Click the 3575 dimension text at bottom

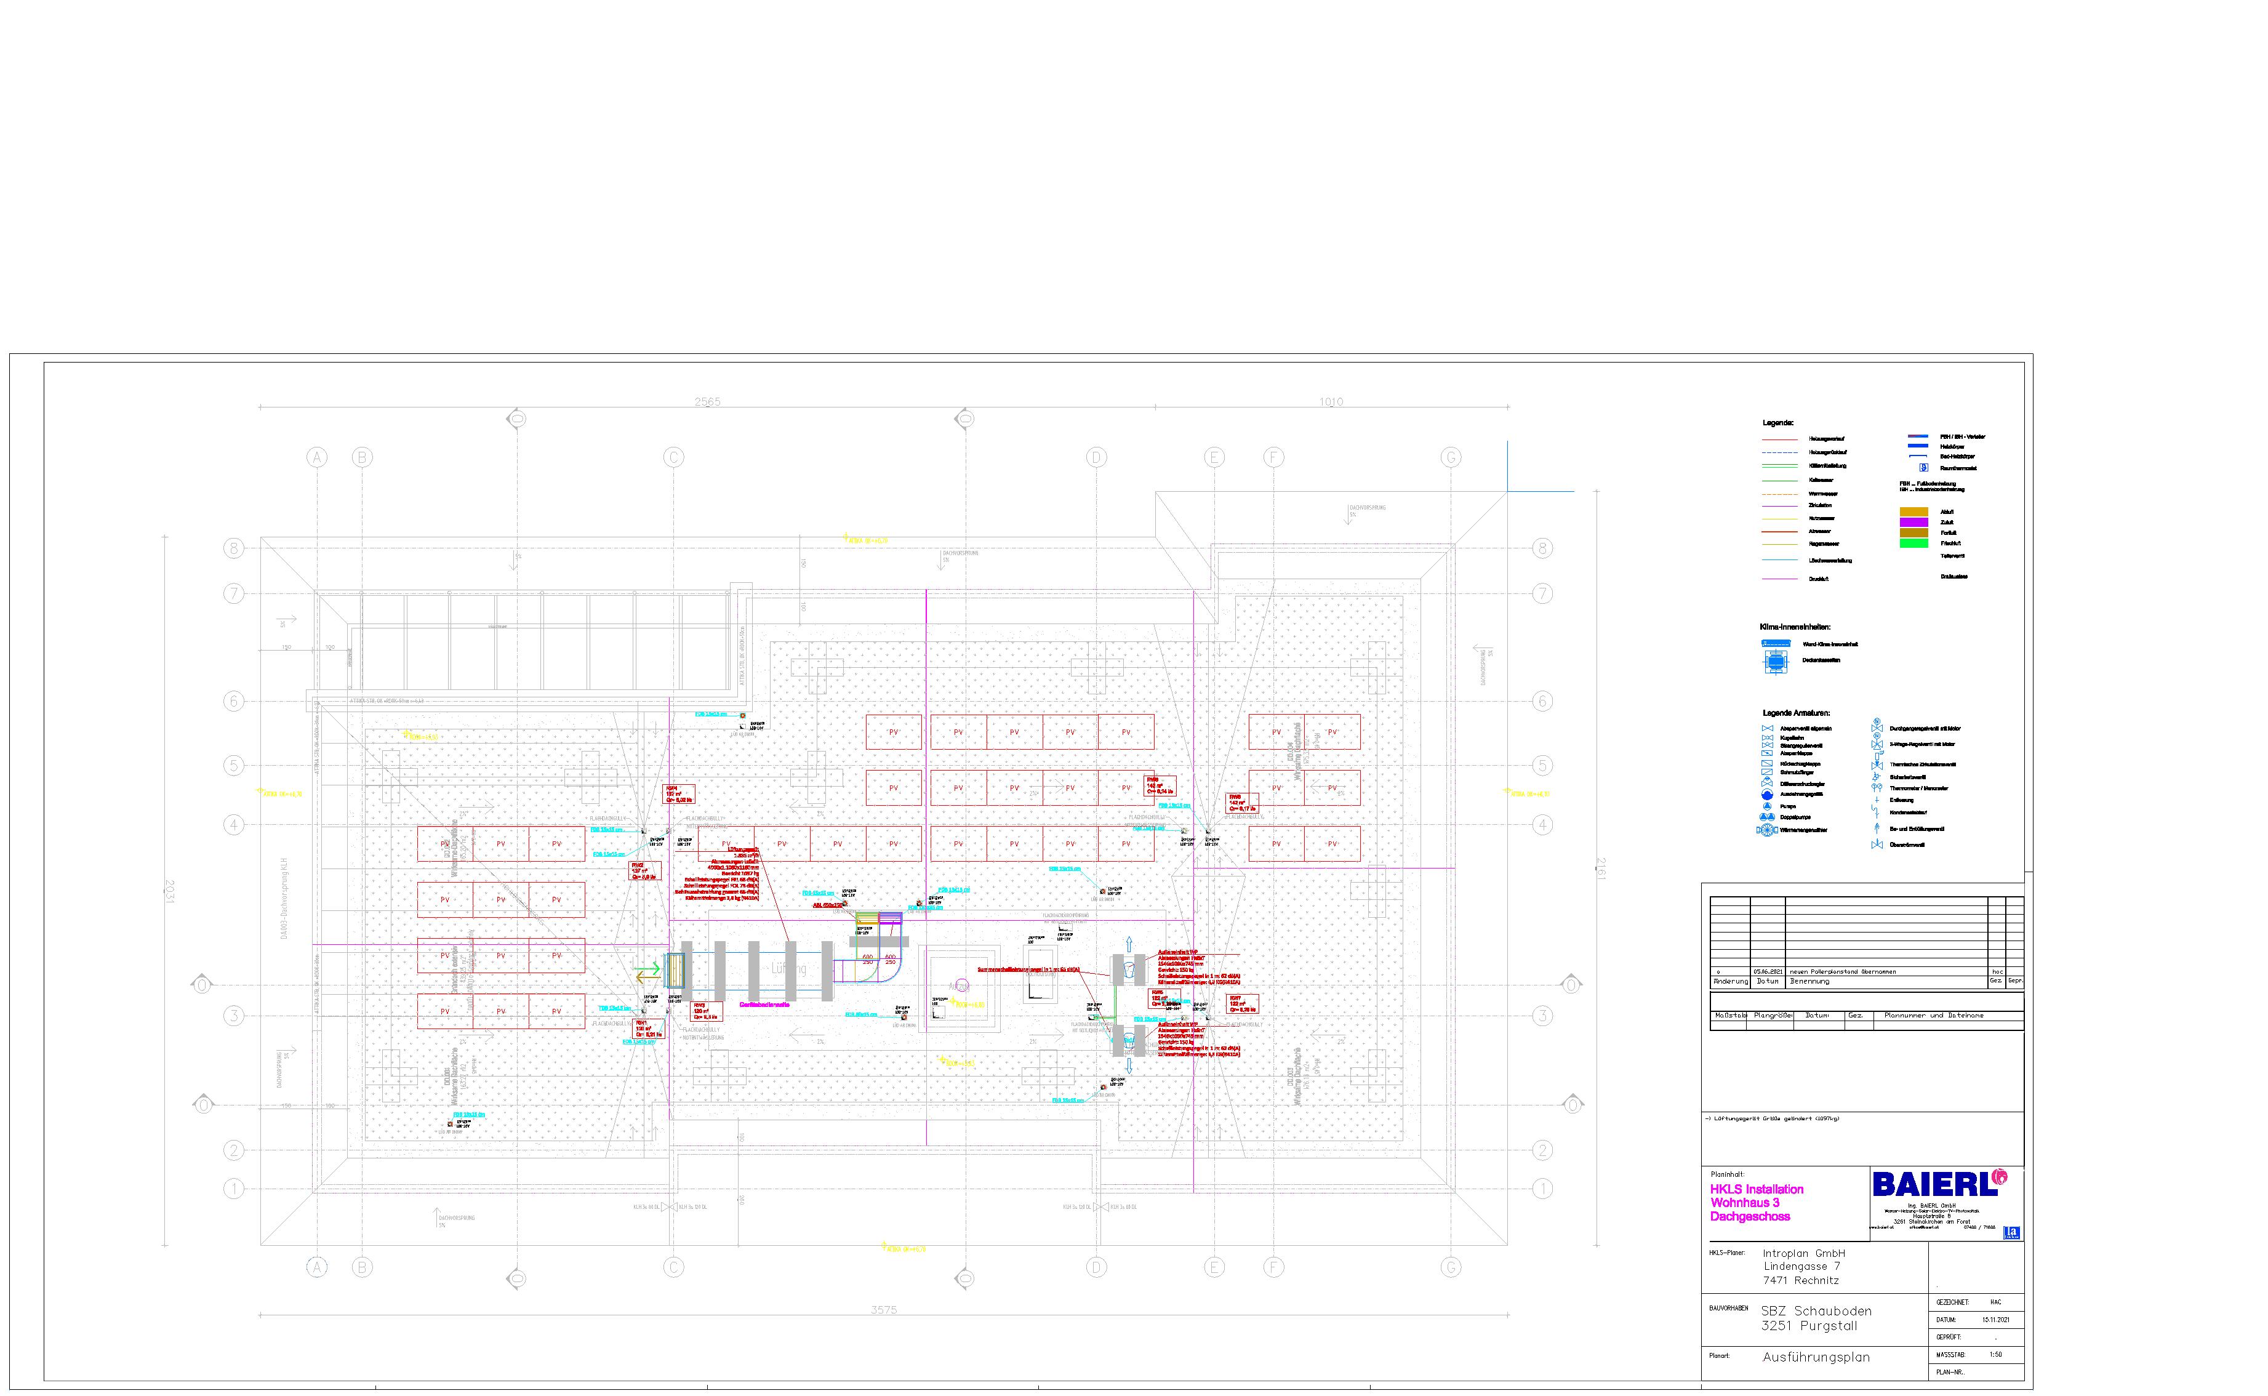tap(883, 1309)
